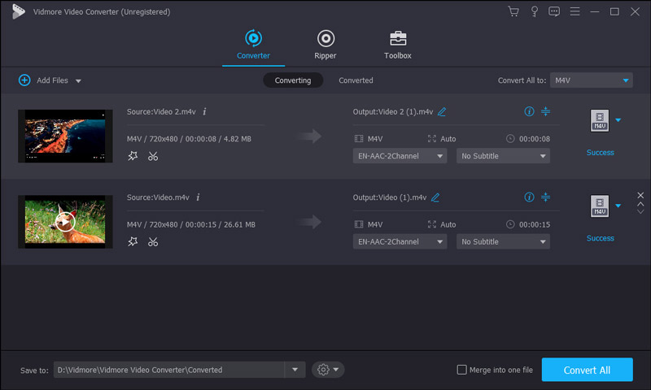Viewport: 651px width, 390px height.
Task: Click the key register icon in title bar
Action: [x=534, y=11]
